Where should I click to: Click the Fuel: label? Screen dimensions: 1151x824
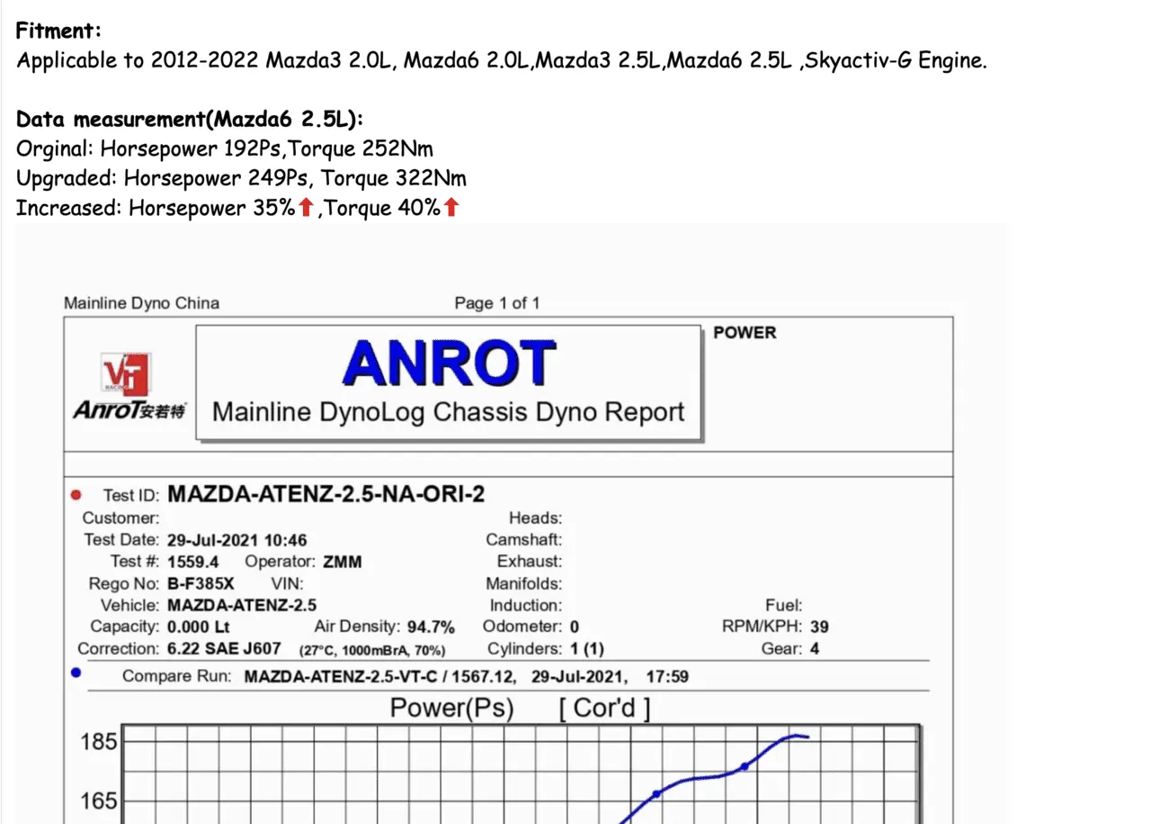pyautogui.click(x=783, y=605)
